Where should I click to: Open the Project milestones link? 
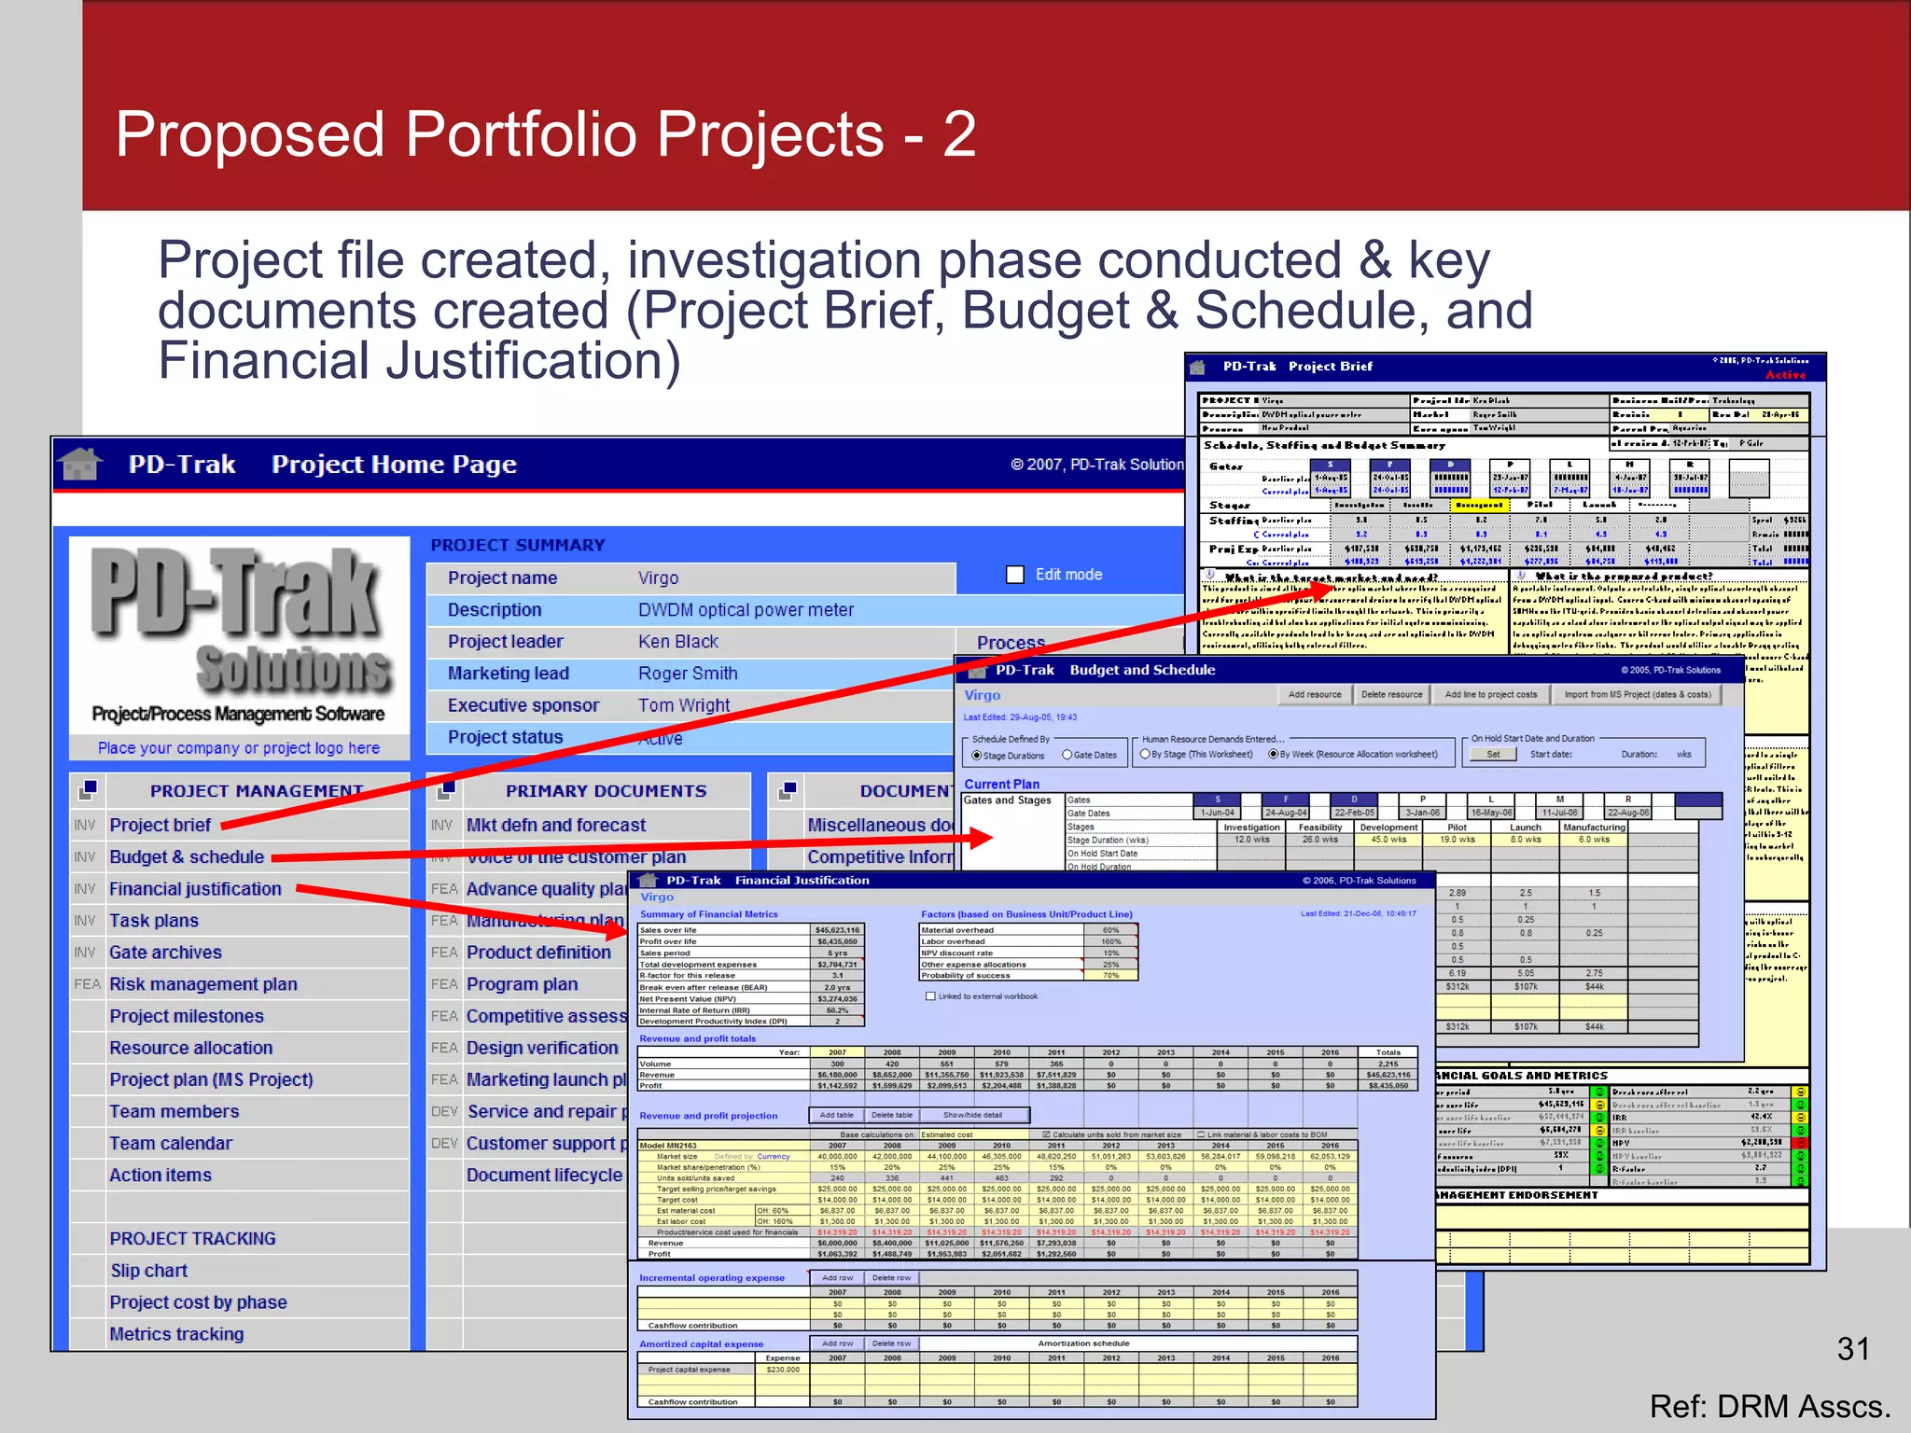[x=187, y=1016]
